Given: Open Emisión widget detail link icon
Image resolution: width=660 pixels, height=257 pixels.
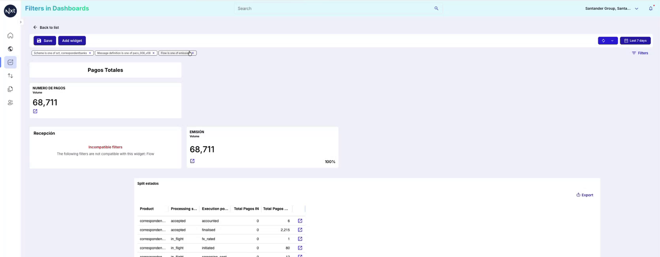Looking at the screenshot, I should click(x=192, y=161).
